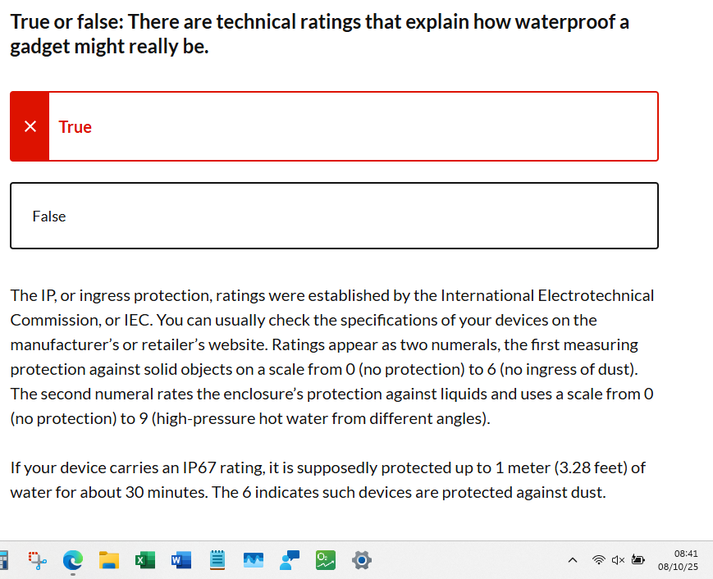Unmute audio via the speaker icon
The width and height of the screenshot is (713, 579).
coord(617,559)
